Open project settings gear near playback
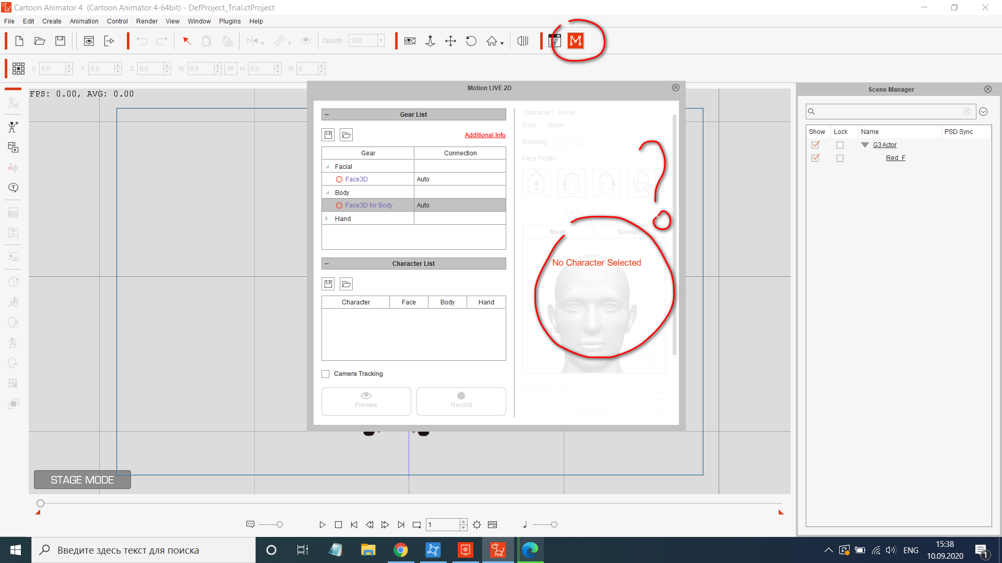The height and width of the screenshot is (563, 1002). click(x=477, y=525)
